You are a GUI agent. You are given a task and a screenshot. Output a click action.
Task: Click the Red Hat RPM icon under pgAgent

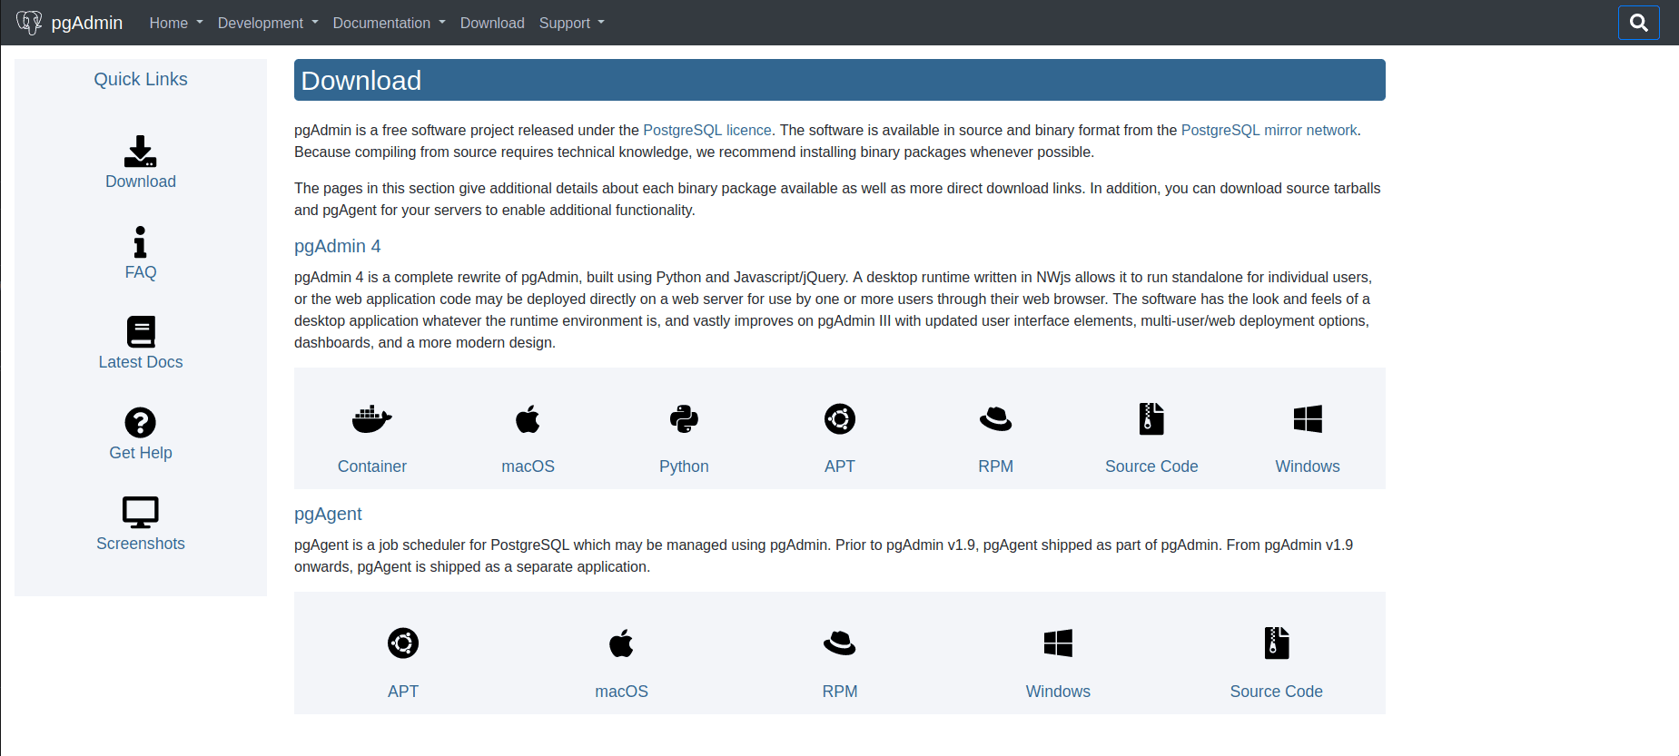840,643
